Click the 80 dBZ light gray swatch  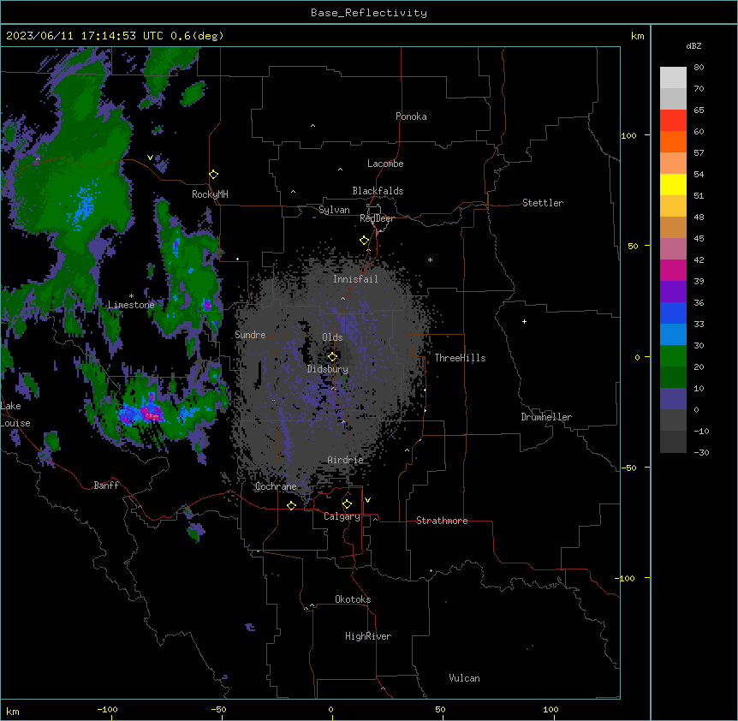point(673,78)
